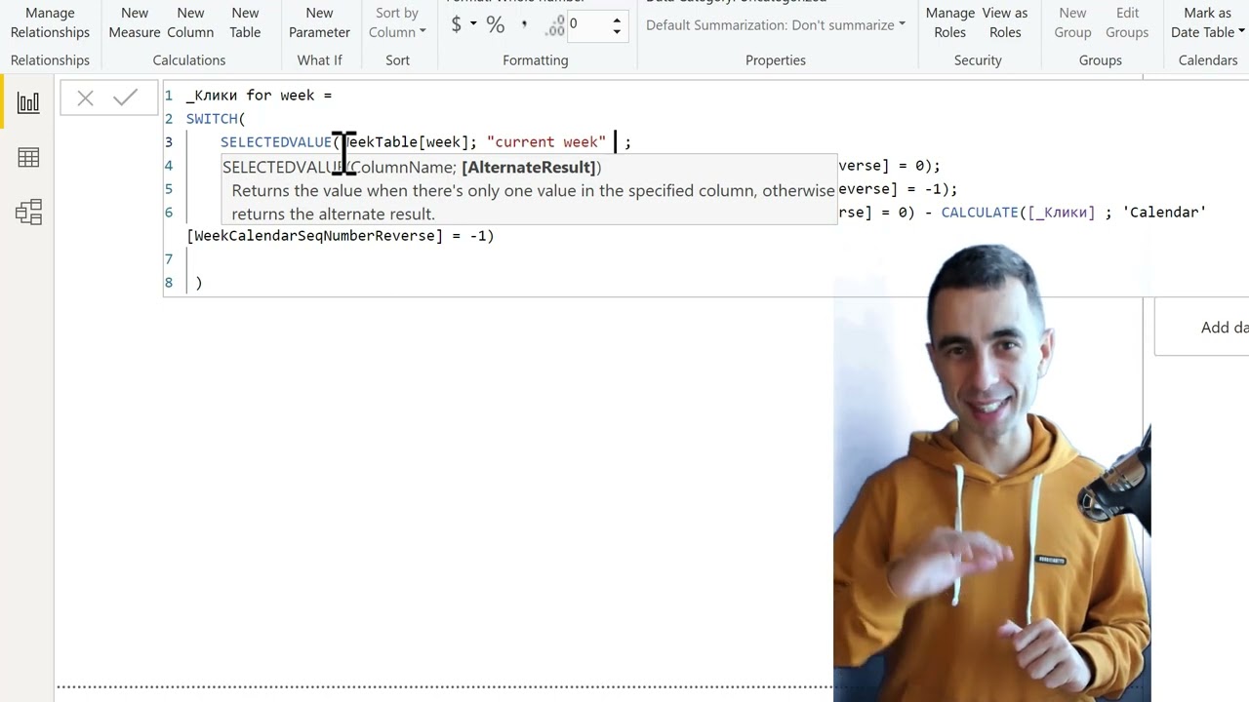Click into the decimal places number field
1249x702 pixels.
tap(587, 24)
